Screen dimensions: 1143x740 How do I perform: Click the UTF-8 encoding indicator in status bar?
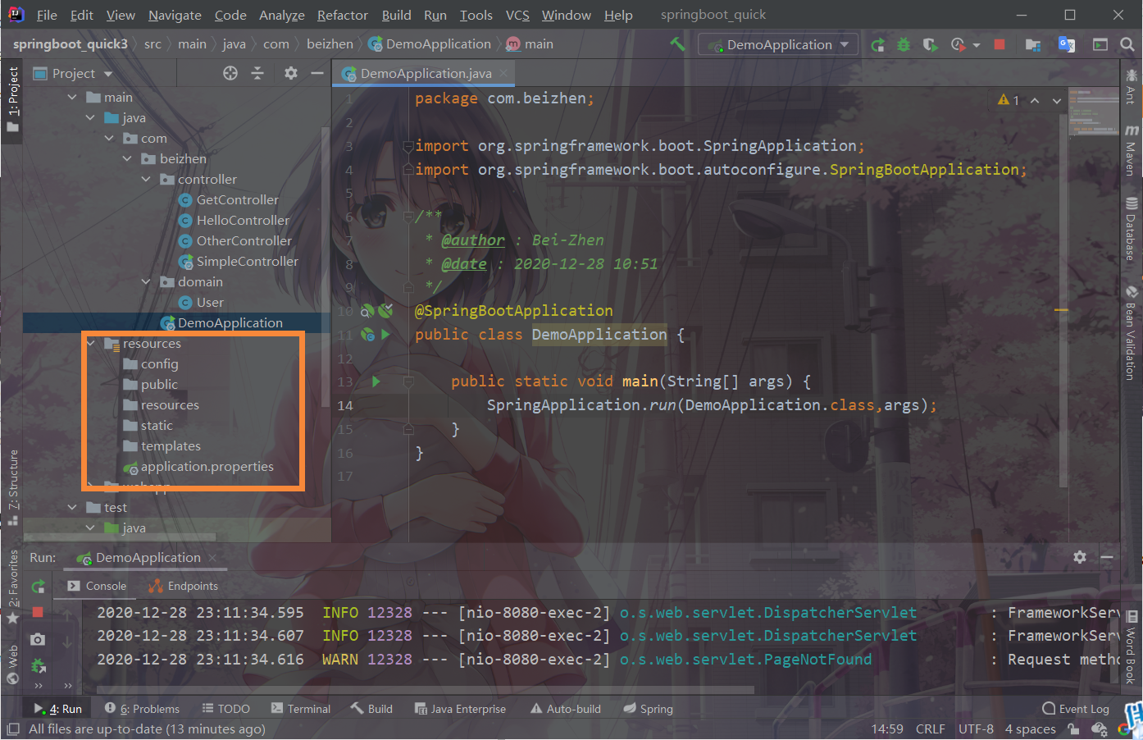click(976, 729)
